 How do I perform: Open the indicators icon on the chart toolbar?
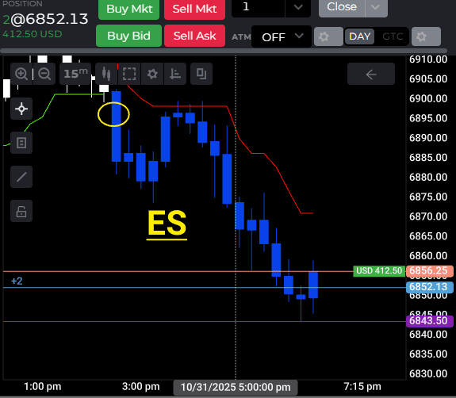pyautogui.click(x=175, y=74)
